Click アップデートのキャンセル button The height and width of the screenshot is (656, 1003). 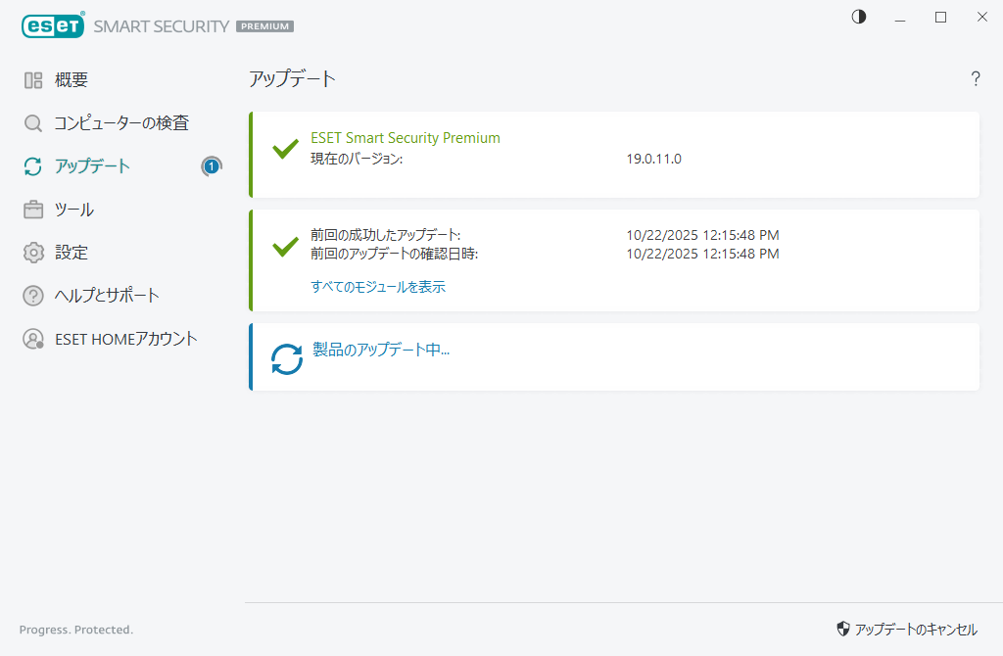[907, 630]
